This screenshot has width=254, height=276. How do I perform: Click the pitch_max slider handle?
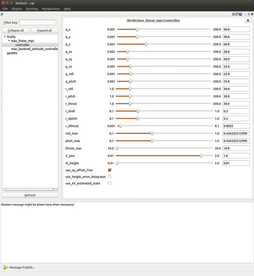point(152,141)
